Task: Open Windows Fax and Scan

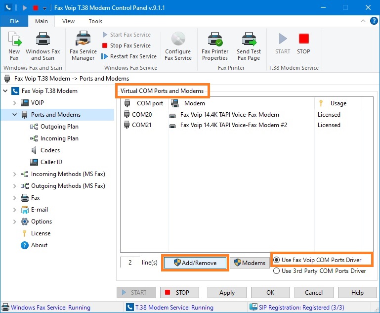Action: (x=42, y=46)
